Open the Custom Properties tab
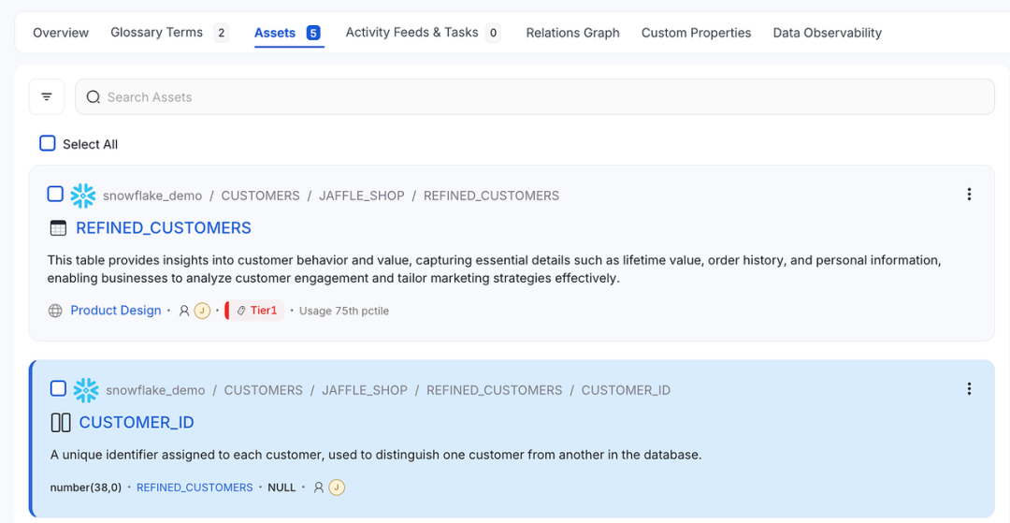 tap(697, 33)
